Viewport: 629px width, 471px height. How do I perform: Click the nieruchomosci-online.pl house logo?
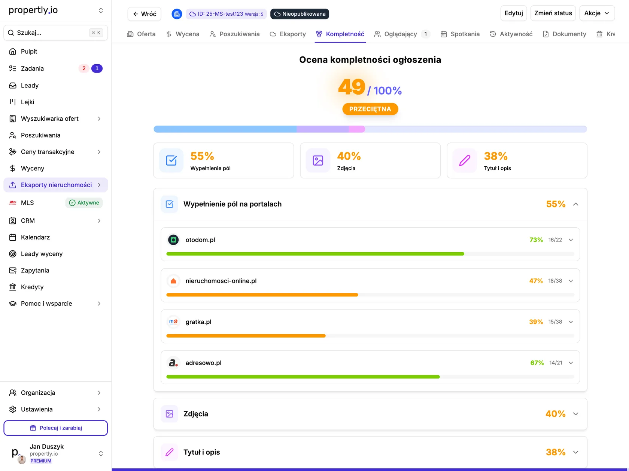173,281
